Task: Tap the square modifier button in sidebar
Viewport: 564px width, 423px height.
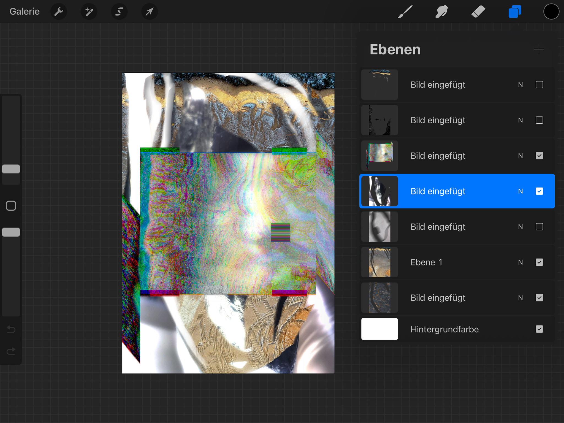Action: [x=11, y=206]
